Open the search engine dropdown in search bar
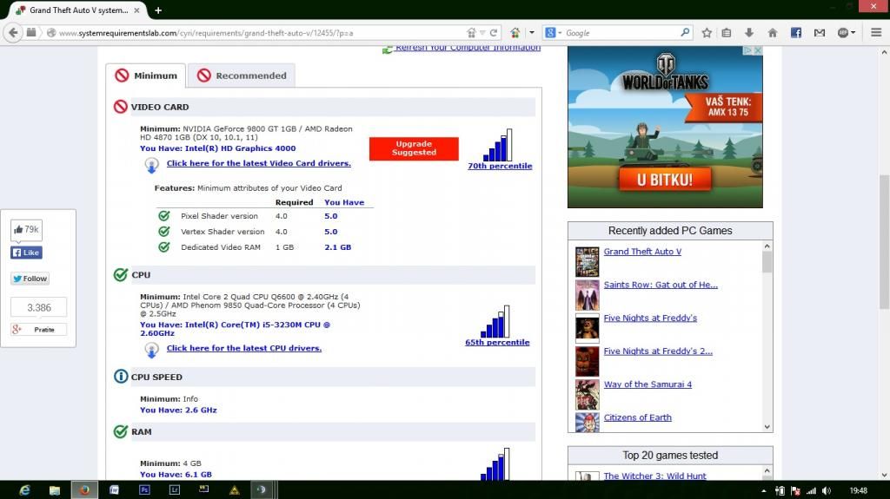This screenshot has height=499, width=890. (554, 33)
